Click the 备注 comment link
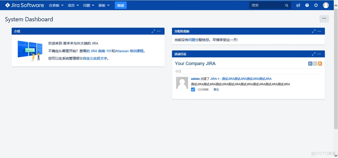The image size is (338, 158). click(216, 90)
